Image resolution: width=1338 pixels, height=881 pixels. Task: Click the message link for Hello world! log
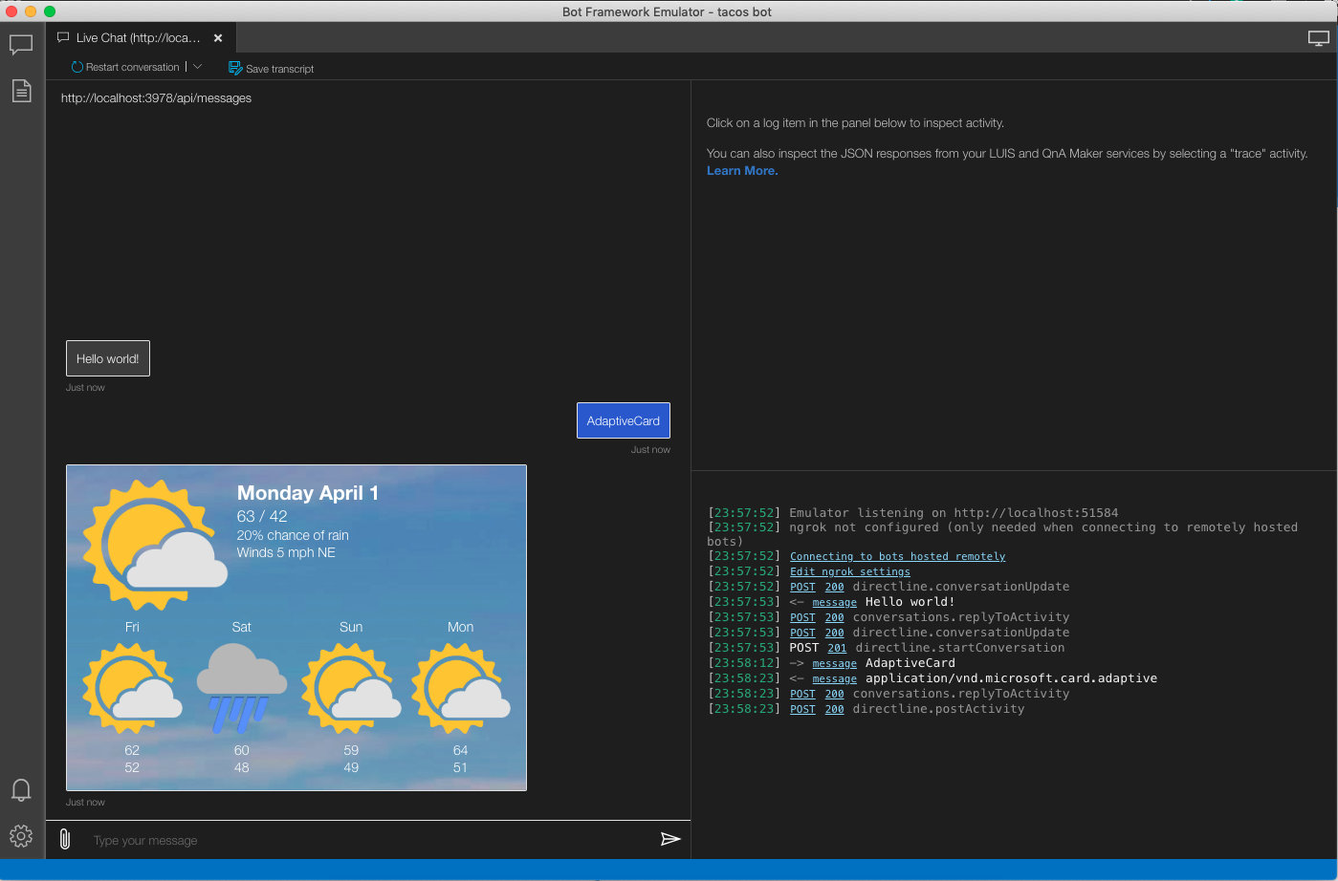[834, 602]
